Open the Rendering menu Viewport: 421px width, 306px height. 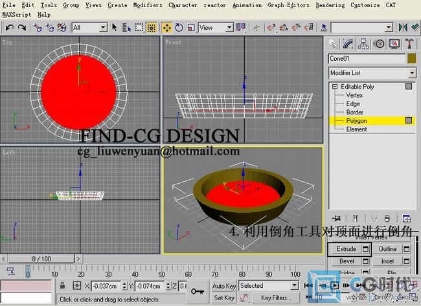(330, 5)
